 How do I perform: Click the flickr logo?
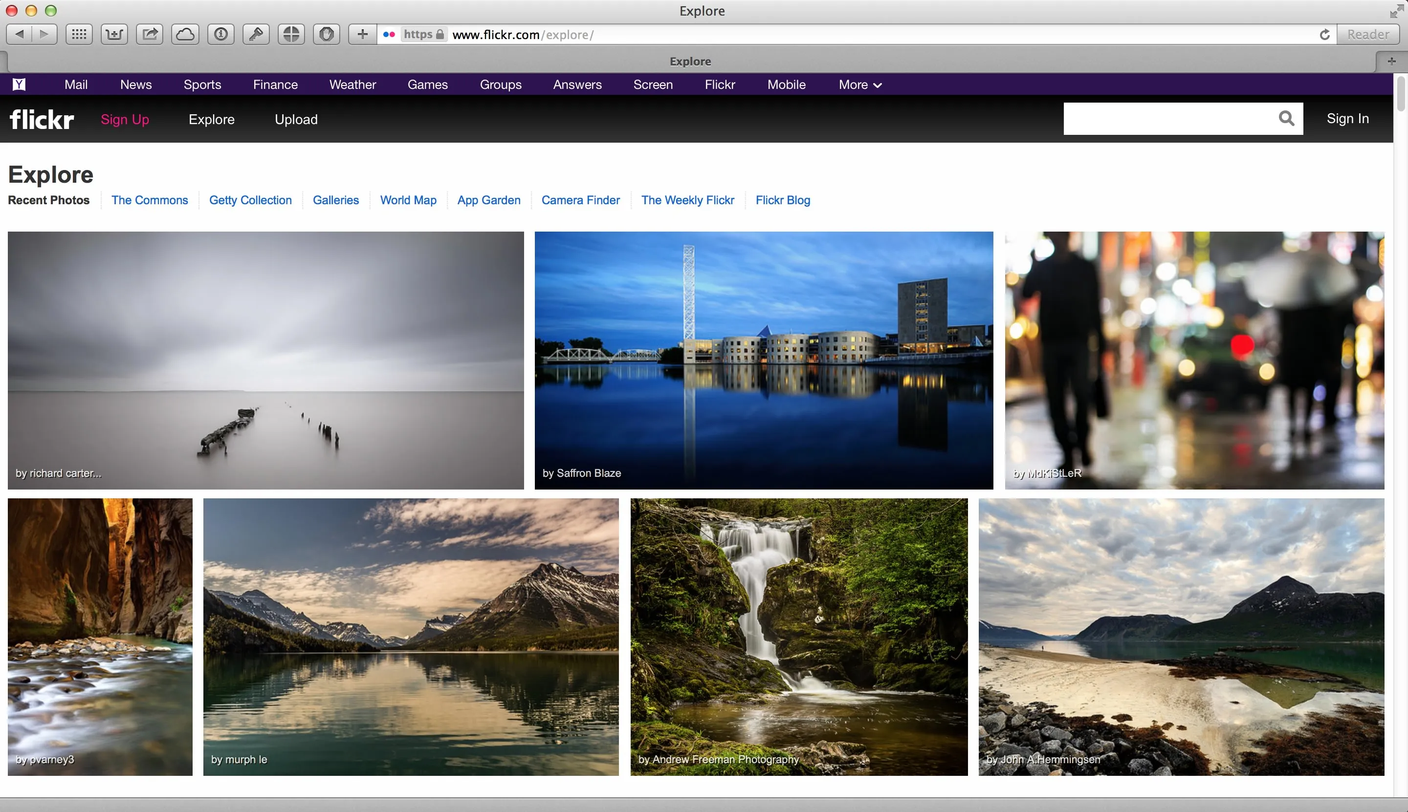click(42, 119)
